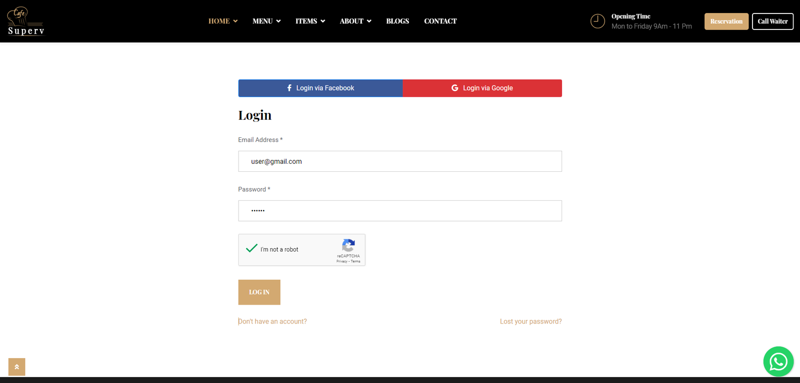Click the Reservation button

pos(726,21)
